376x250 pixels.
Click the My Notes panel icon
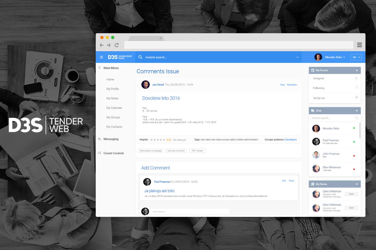(x=313, y=184)
